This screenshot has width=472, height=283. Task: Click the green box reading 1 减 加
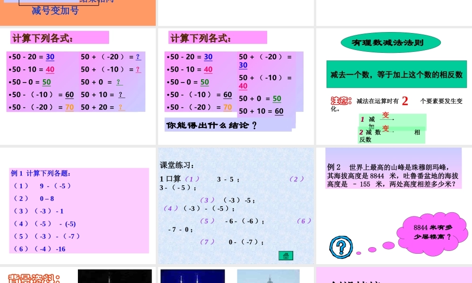tap(392, 121)
